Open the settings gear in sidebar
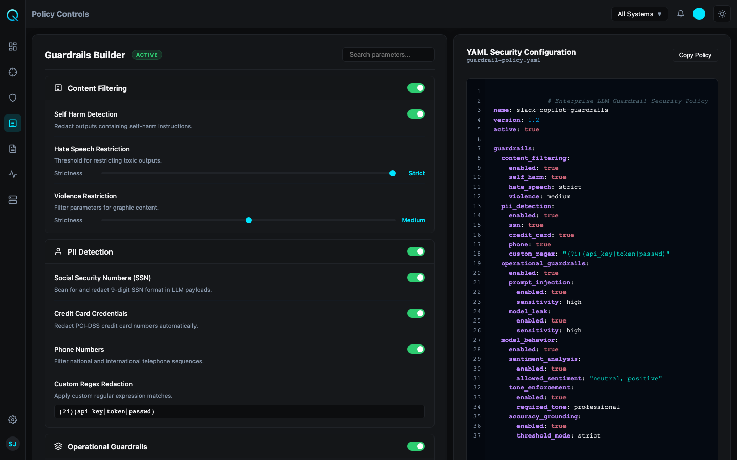737x460 pixels. [13, 420]
